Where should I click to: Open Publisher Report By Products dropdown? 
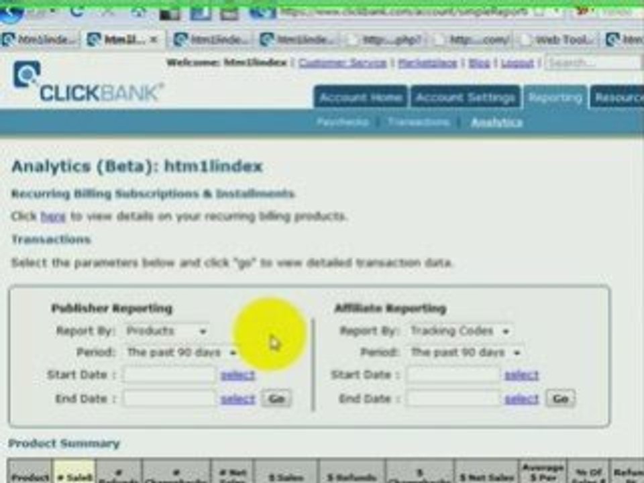[166, 331]
